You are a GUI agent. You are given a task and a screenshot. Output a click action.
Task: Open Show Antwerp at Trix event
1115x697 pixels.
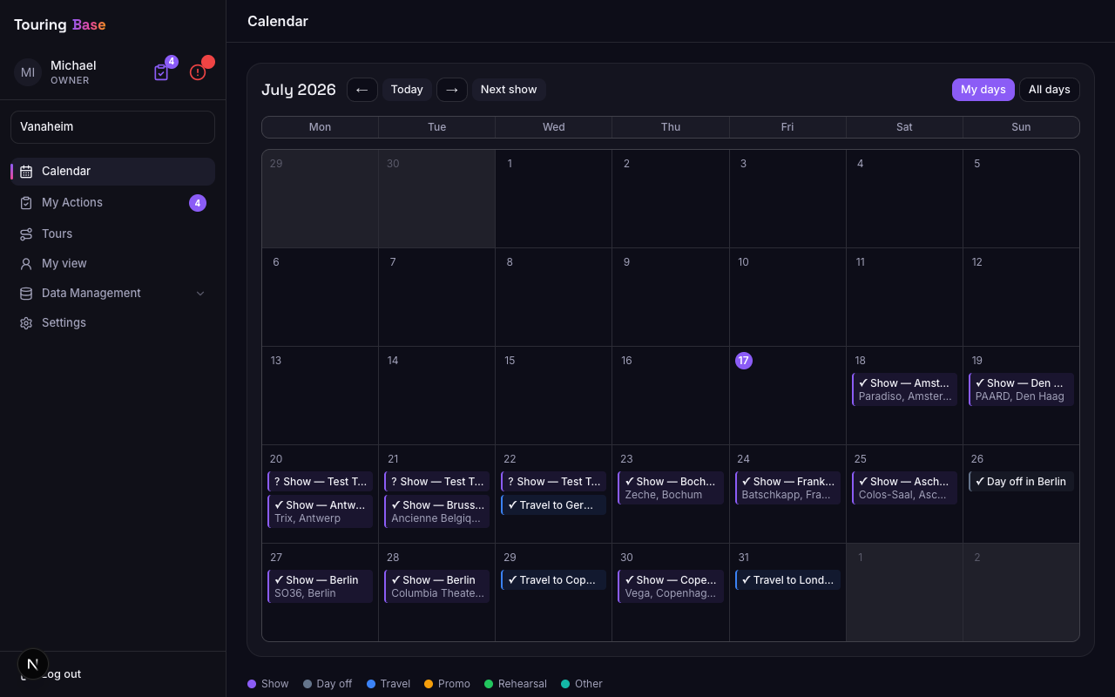click(320, 511)
